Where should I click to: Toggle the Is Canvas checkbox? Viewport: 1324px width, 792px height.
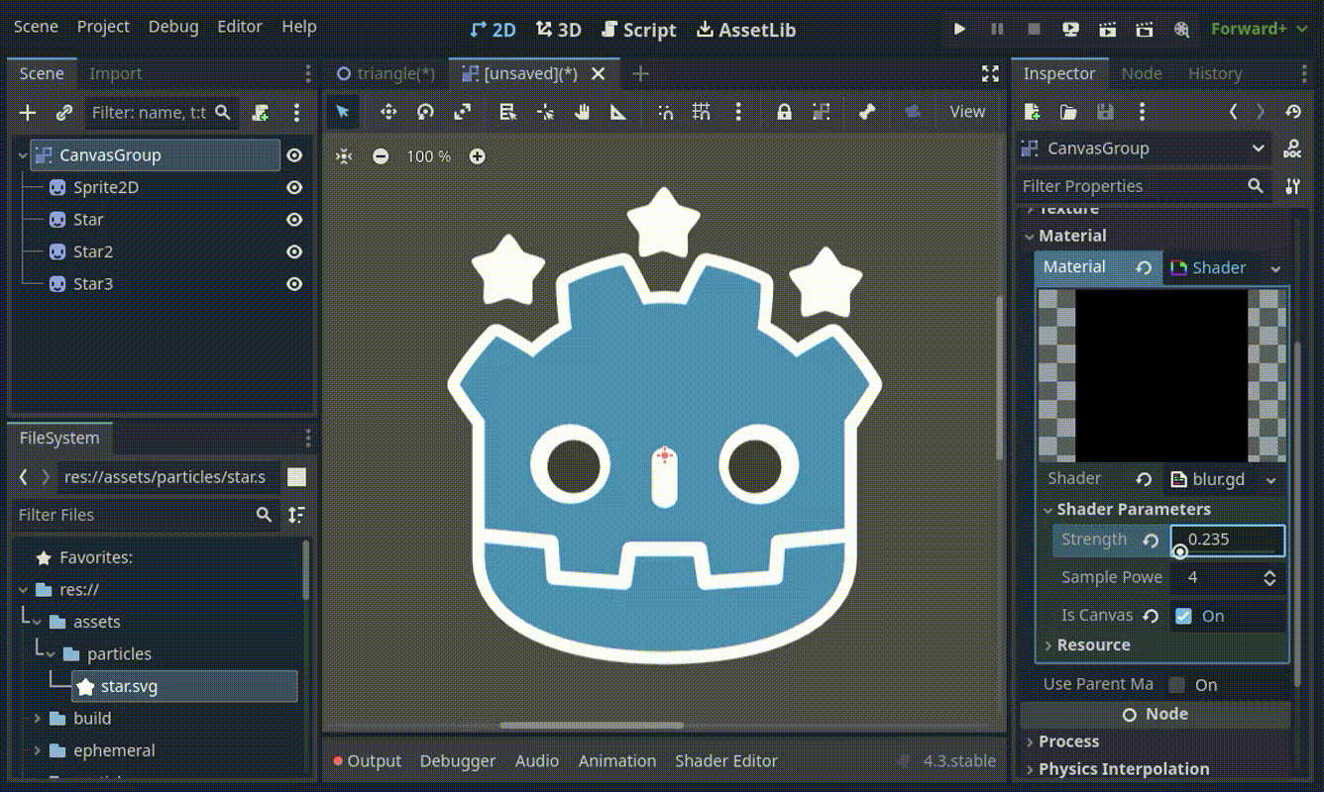1183,616
